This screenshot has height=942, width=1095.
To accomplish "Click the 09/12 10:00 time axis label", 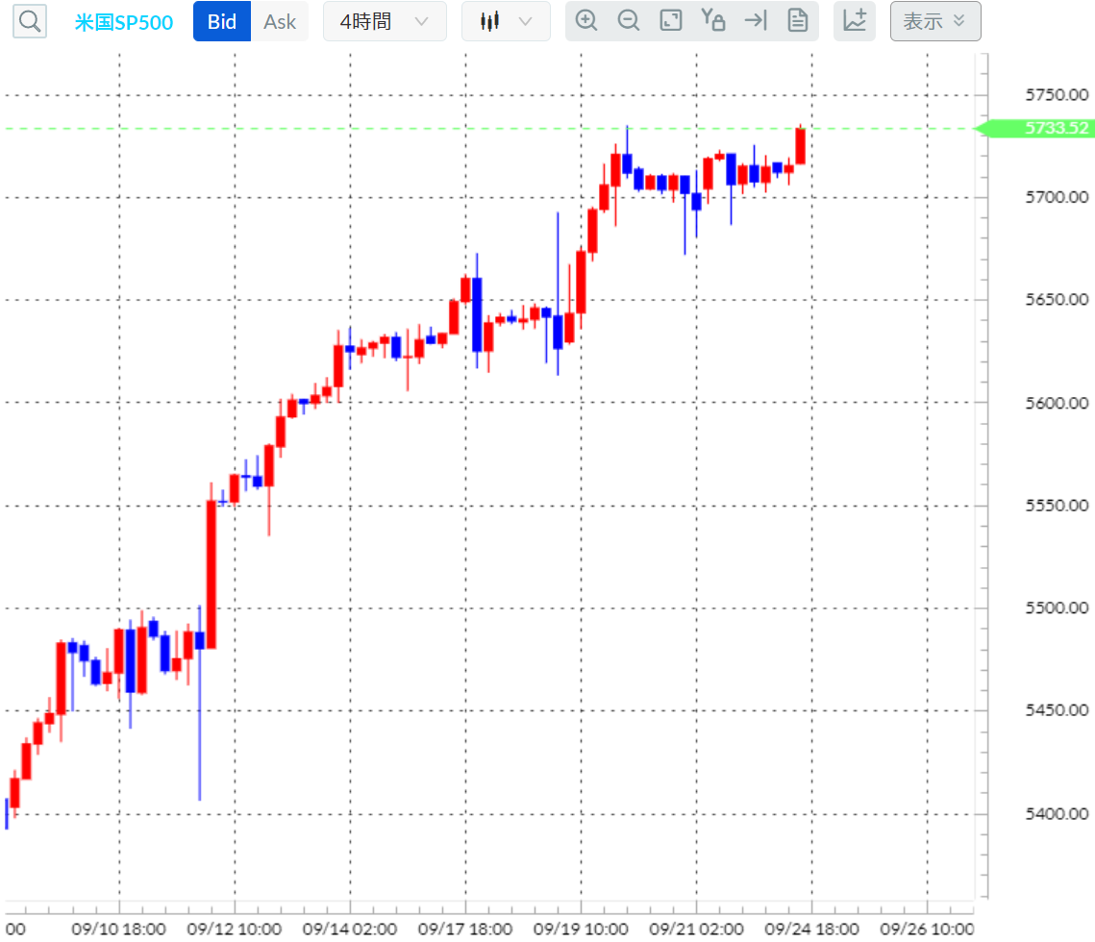I will click(235, 930).
